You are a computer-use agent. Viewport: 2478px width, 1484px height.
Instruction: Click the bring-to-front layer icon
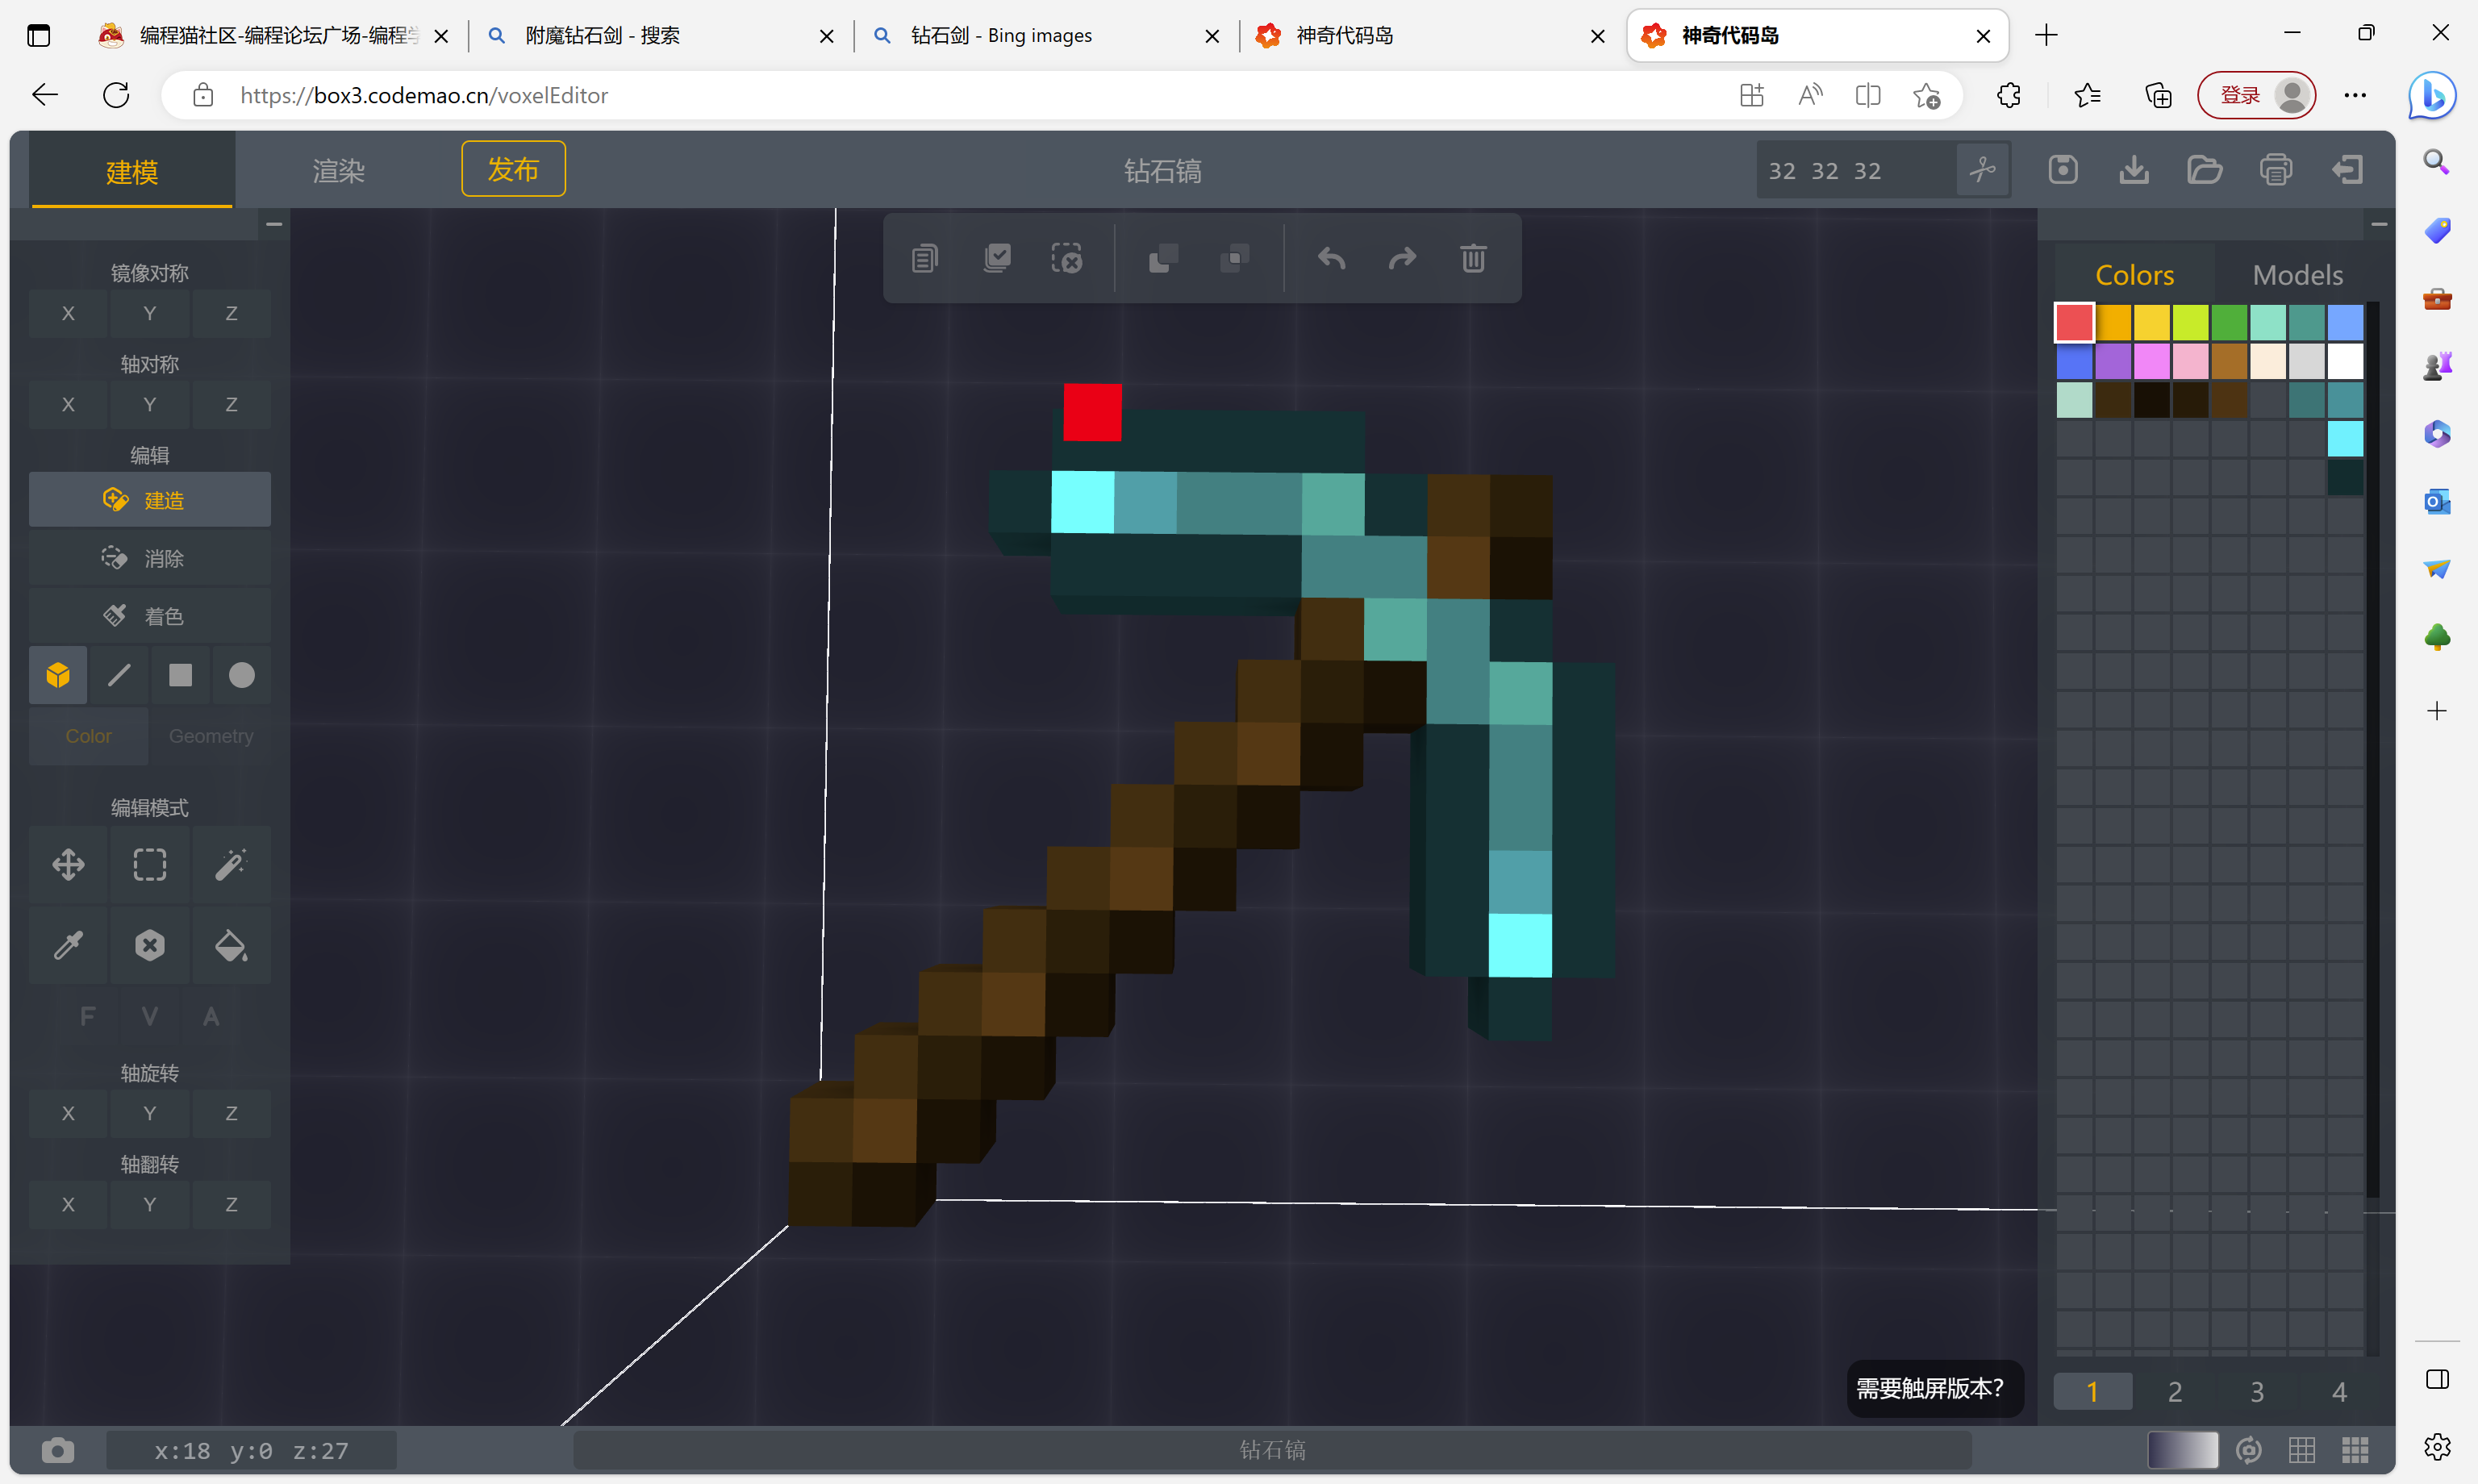tap(1163, 259)
